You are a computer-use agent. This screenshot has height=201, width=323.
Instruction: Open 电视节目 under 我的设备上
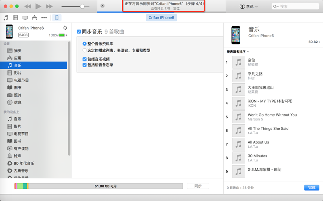[x=34, y=134]
